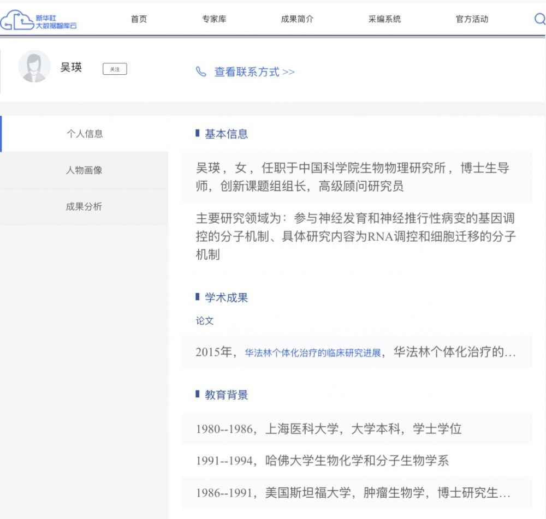Open 查看联系方式 contact details link
This screenshot has width=546, height=519.
(x=254, y=72)
